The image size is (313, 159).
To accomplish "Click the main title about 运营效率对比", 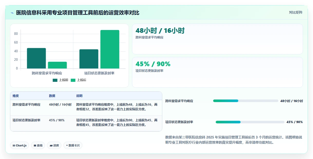I will 78,13.
